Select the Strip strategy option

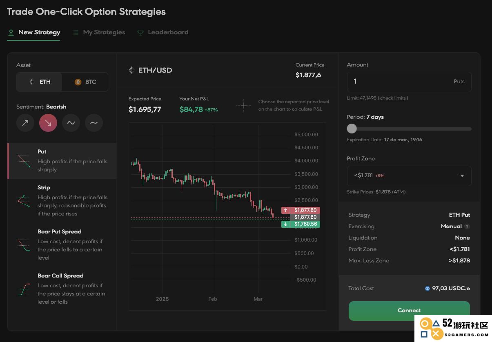62,200
